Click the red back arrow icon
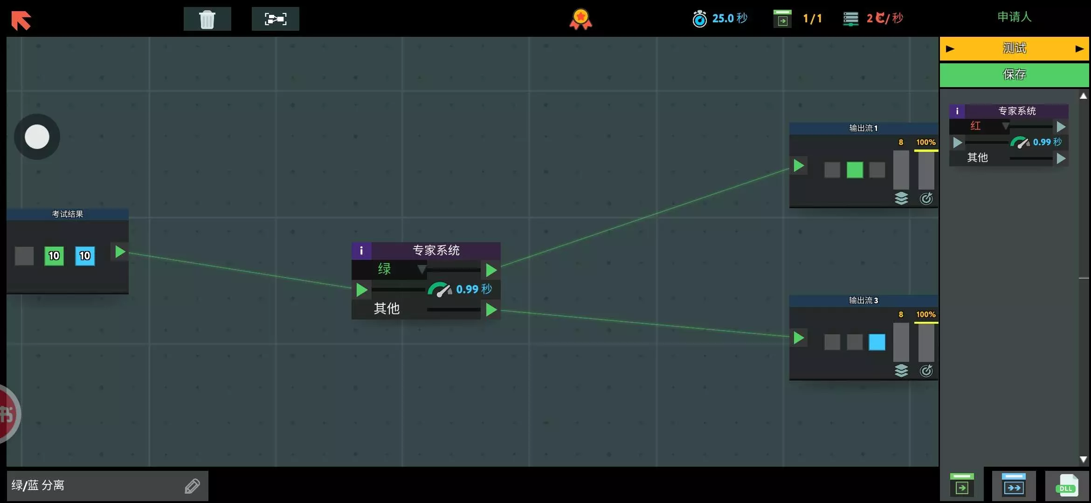The height and width of the screenshot is (503, 1091). click(21, 20)
